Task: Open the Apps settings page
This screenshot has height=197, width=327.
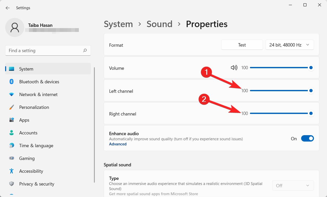Action: coord(48,120)
